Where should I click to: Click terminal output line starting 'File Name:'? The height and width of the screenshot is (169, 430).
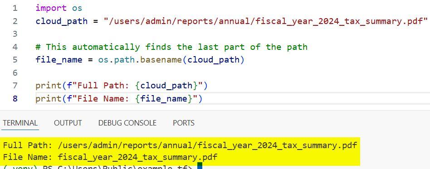click(110, 157)
